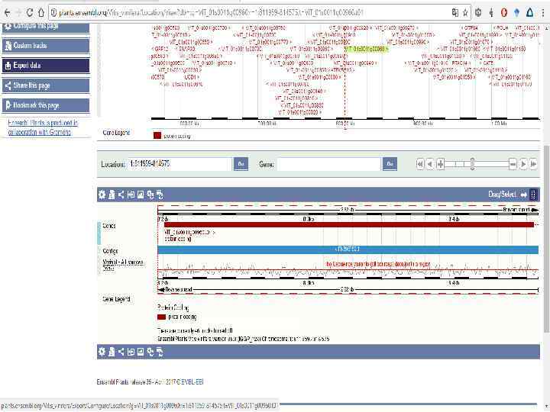
Task: Click the page vertical scrollbar
Action: click(546, 238)
